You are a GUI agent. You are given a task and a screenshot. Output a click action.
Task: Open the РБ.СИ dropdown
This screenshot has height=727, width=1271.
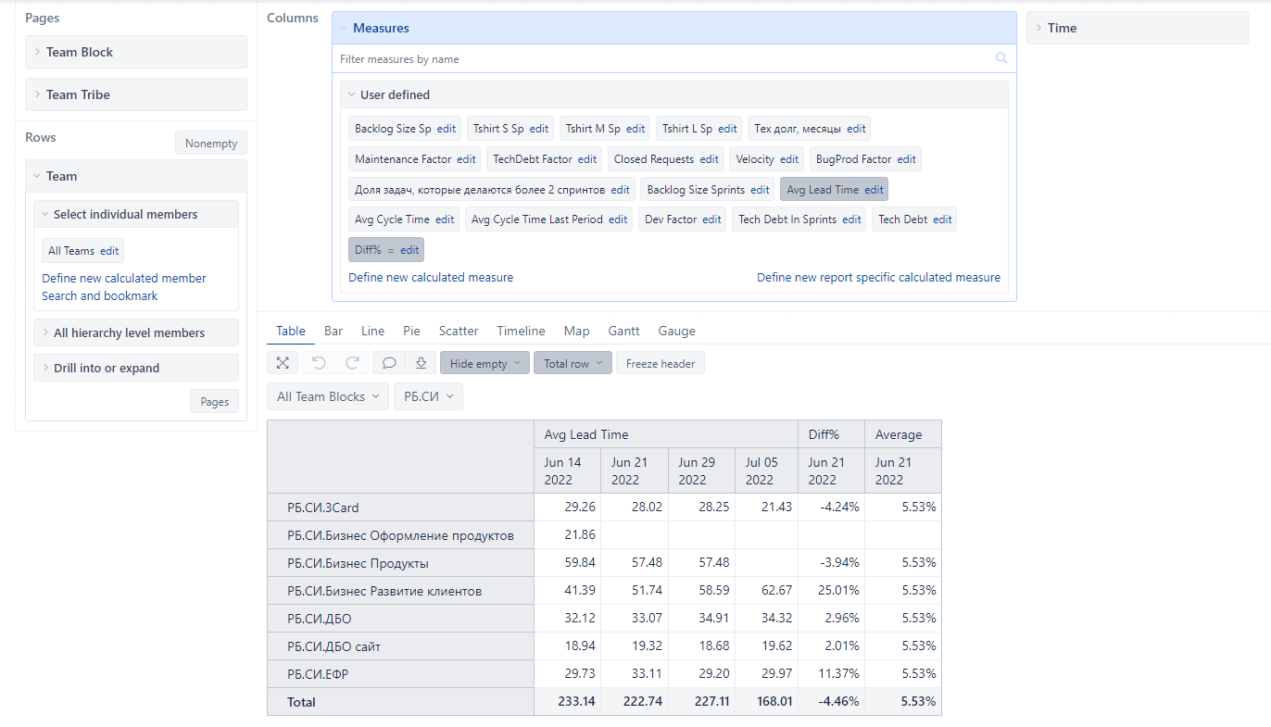click(427, 395)
